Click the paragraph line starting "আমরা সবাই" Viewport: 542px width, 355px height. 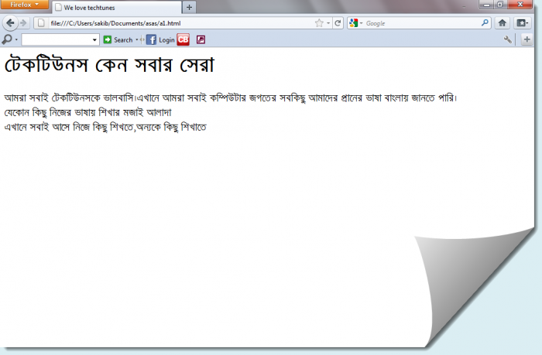(x=231, y=98)
